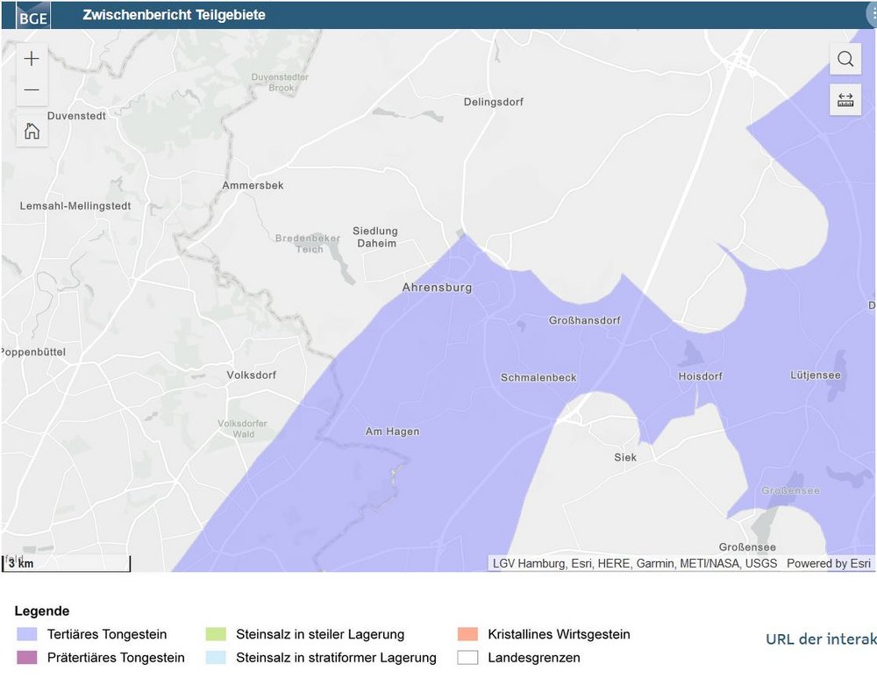Viewport: 877px width, 678px height.
Task: Click the Landesgrenzen legend box
Action: [467, 658]
